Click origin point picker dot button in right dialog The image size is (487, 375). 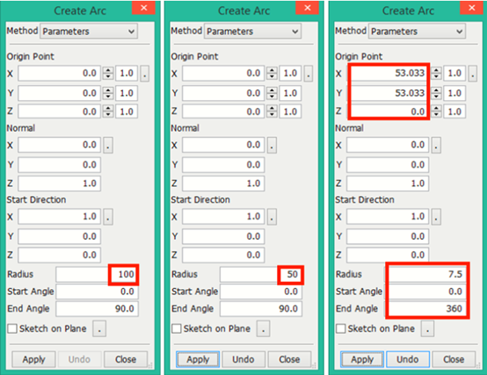tap(473, 74)
